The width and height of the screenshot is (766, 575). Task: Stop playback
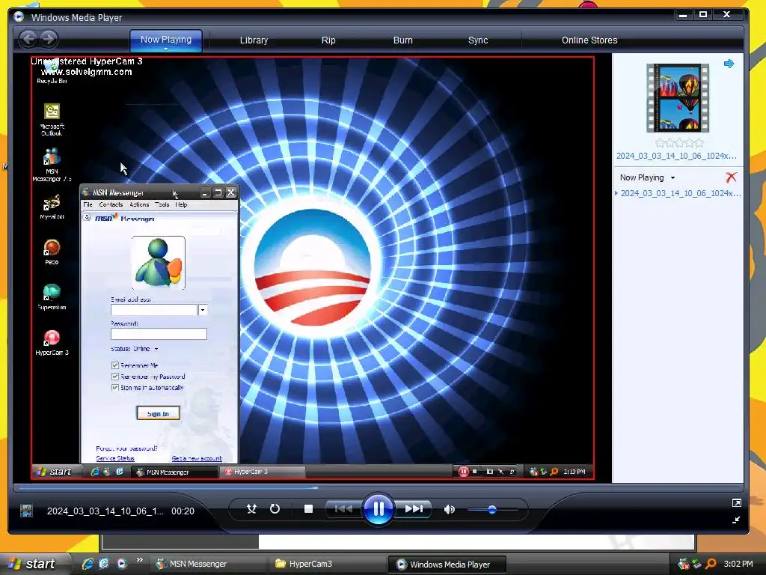coord(308,509)
